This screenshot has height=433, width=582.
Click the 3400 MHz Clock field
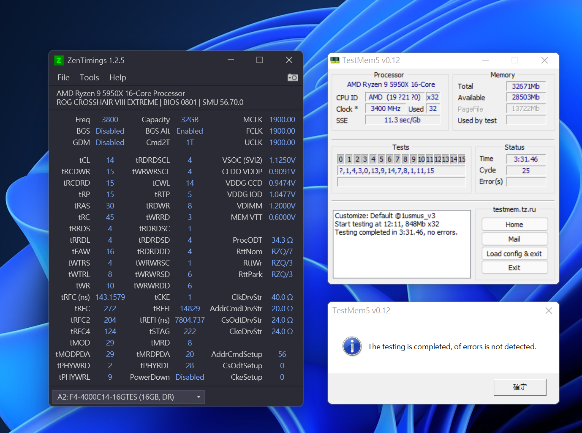pyautogui.click(x=385, y=108)
